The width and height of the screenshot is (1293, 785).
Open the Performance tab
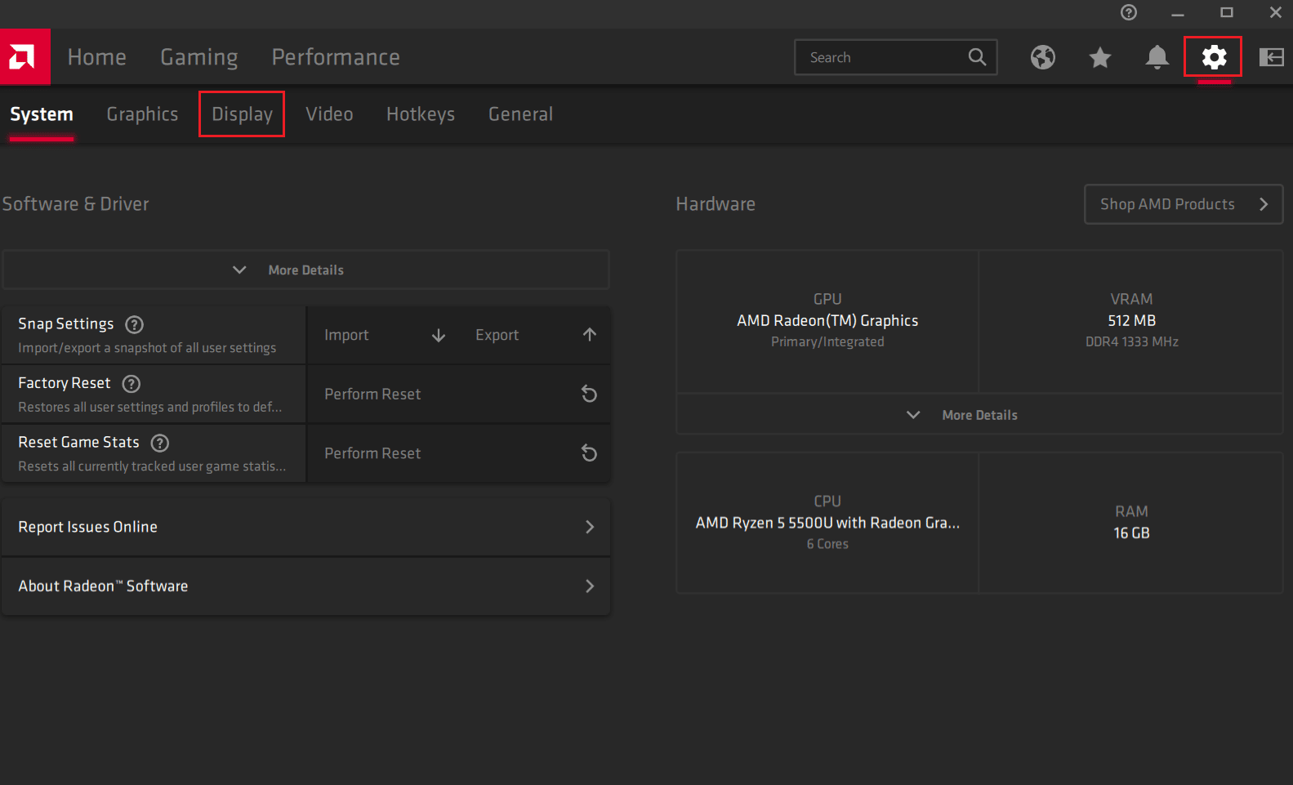click(x=336, y=57)
